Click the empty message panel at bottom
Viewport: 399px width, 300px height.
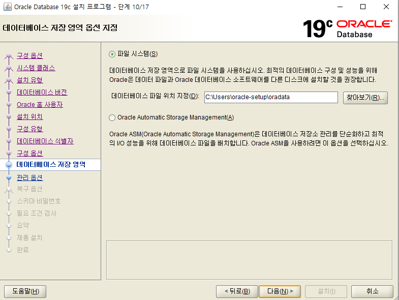point(249,260)
